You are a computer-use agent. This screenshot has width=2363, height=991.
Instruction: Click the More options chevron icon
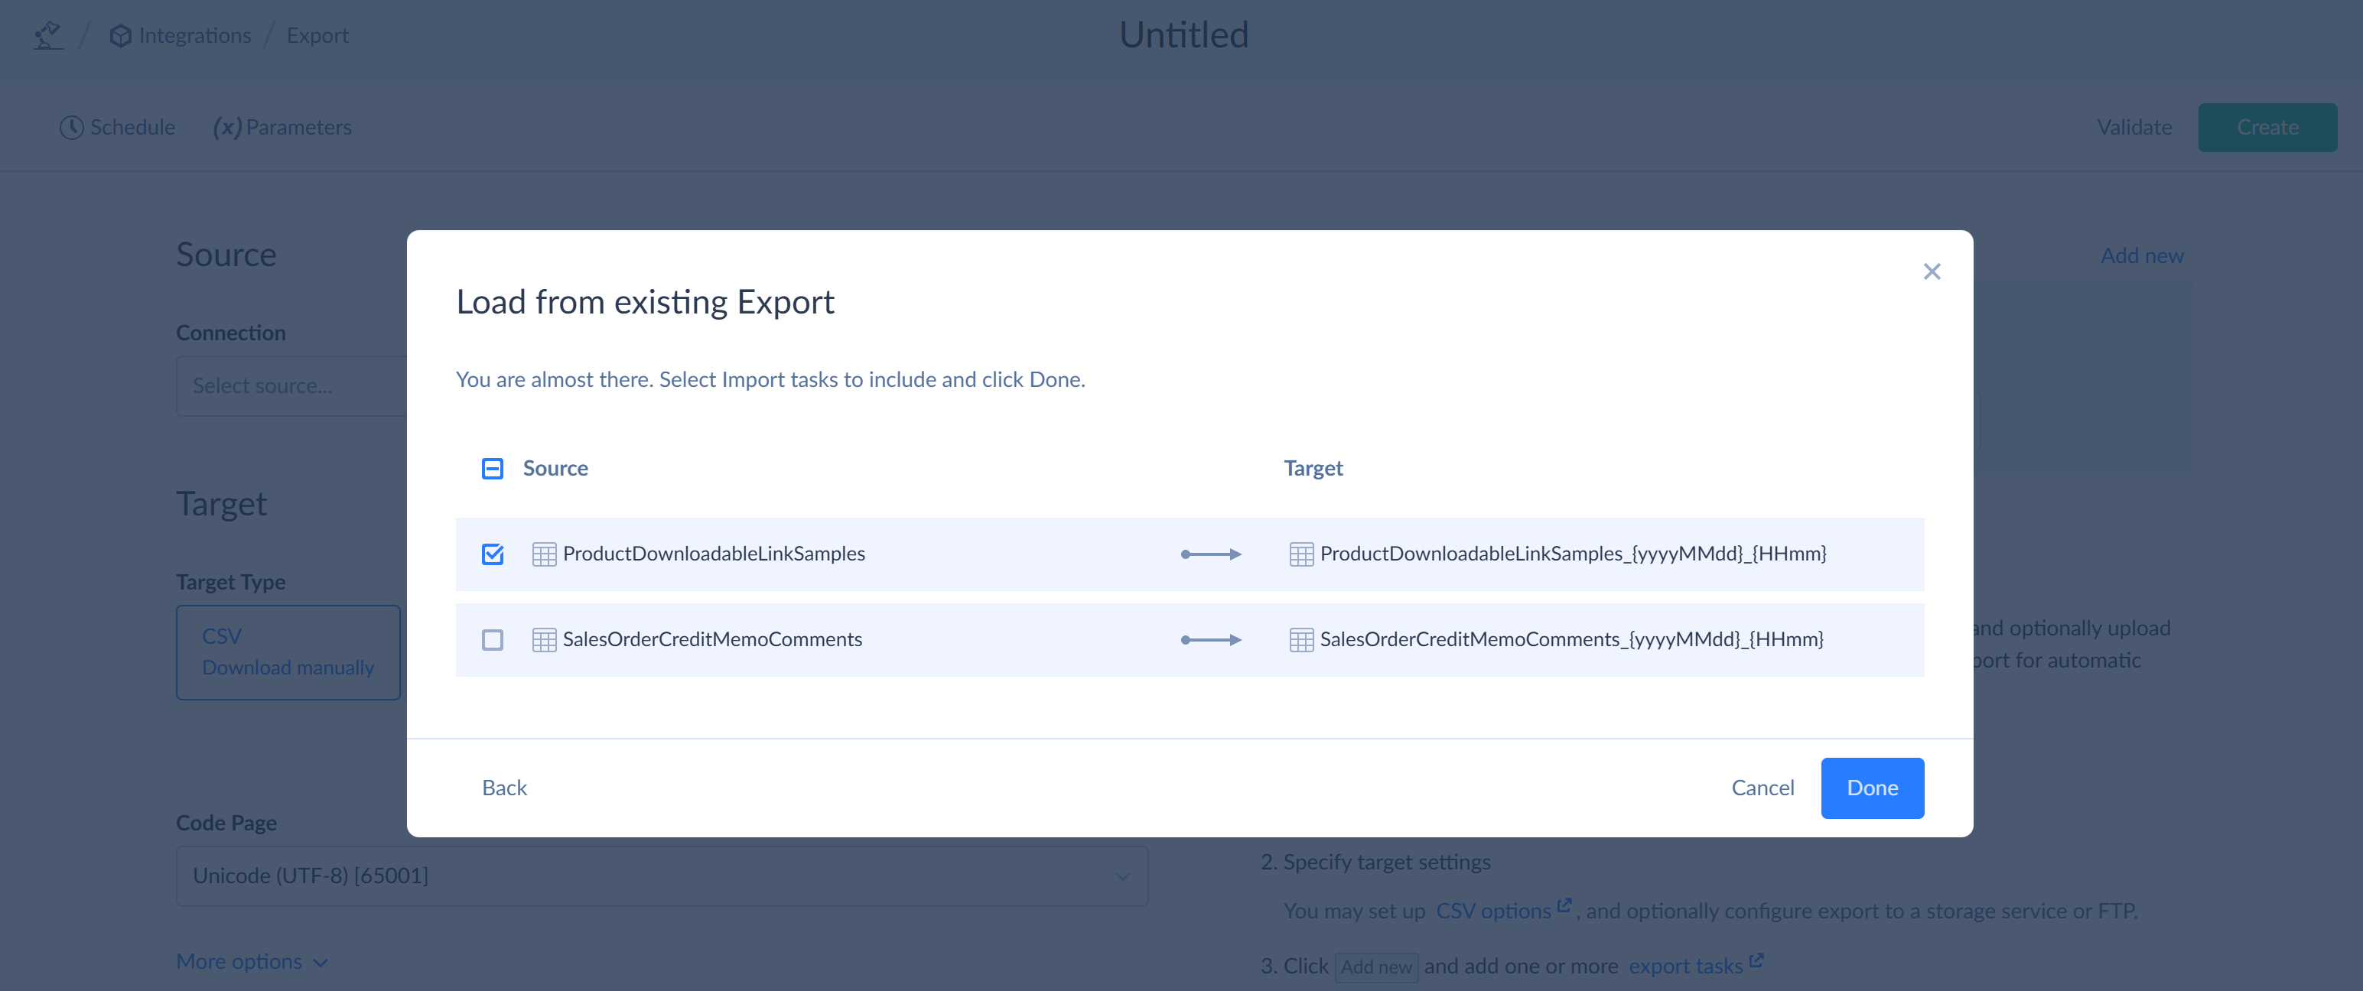click(x=321, y=963)
